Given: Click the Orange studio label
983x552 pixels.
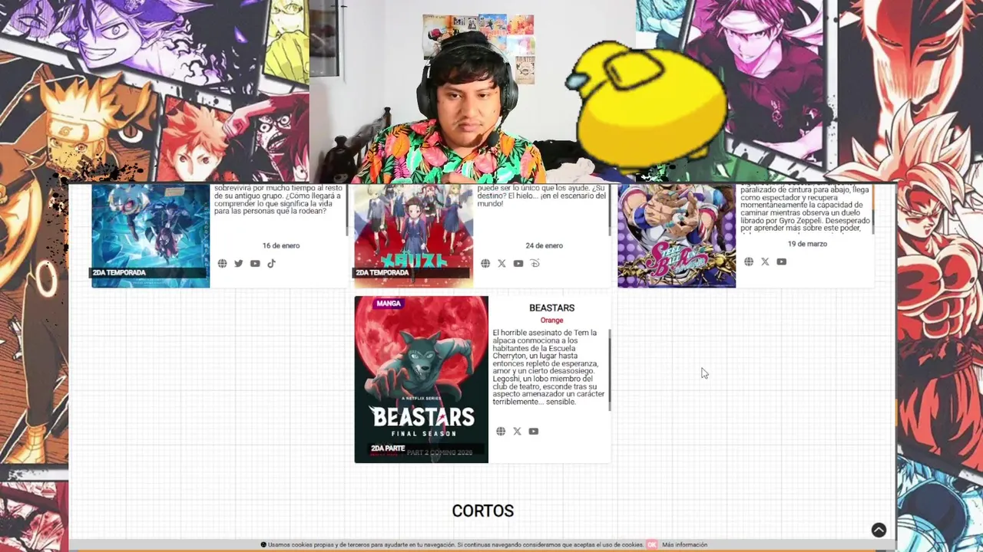Looking at the screenshot, I should point(551,320).
